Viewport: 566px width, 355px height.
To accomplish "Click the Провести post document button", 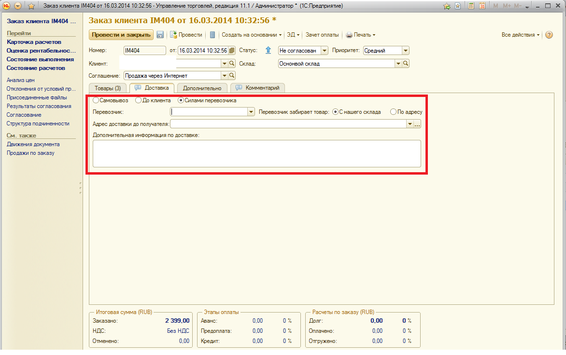I will coord(186,35).
